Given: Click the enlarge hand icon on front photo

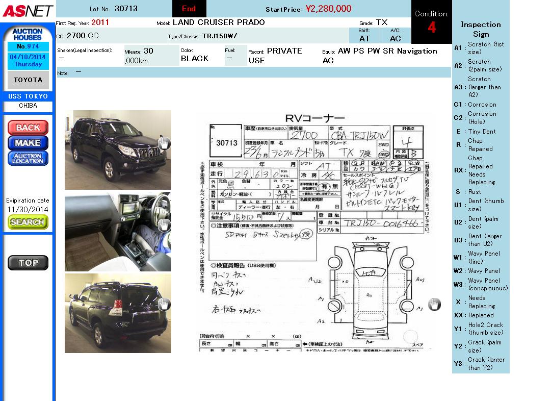Looking at the screenshot, I should click(x=164, y=143).
